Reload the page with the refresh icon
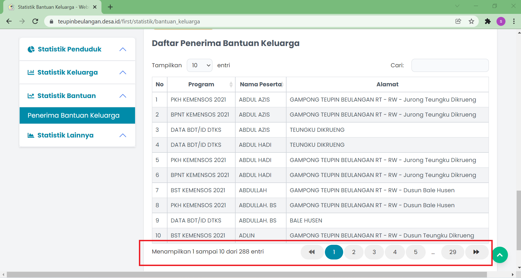 (35, 21)
